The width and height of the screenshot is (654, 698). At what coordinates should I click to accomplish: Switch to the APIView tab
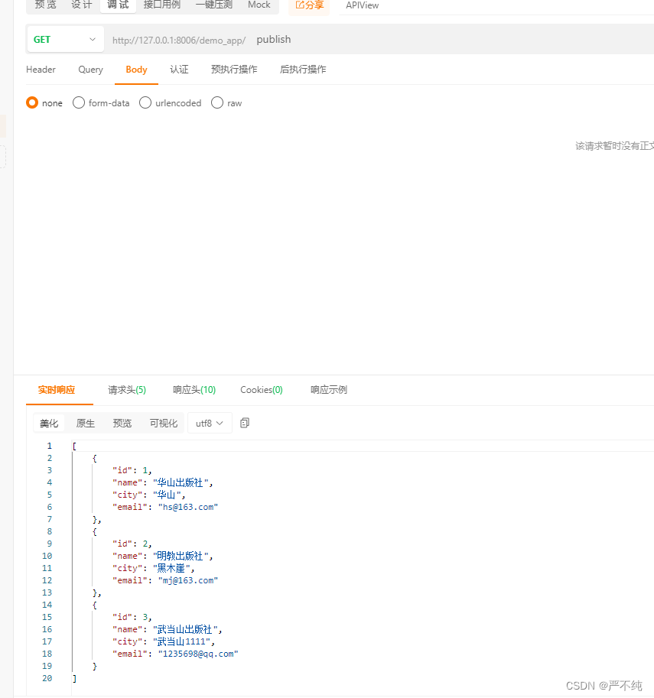(x=362, y=5)
